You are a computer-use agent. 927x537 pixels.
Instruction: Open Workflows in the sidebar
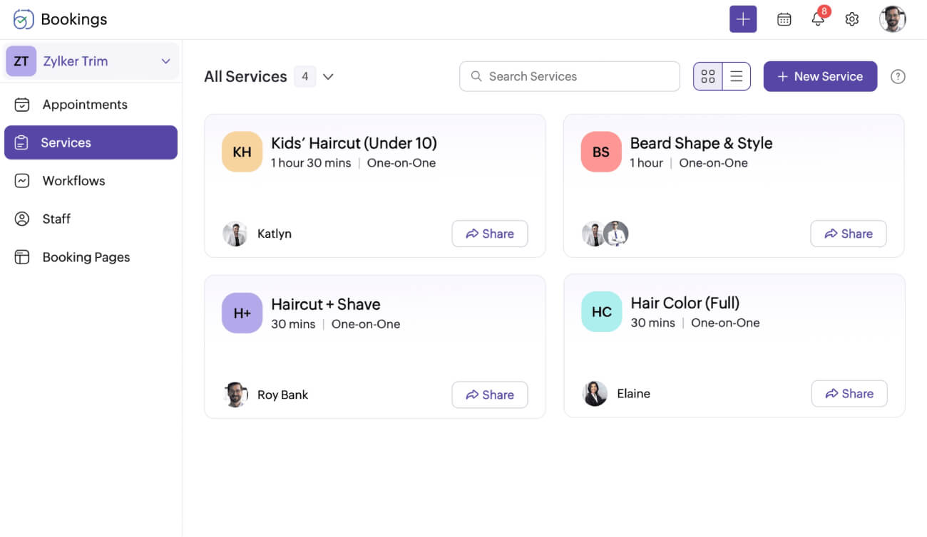click(x=73, y=181)
